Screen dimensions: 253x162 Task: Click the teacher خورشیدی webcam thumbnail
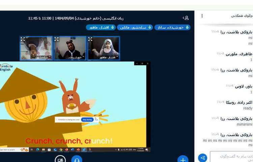coord(70,48)
